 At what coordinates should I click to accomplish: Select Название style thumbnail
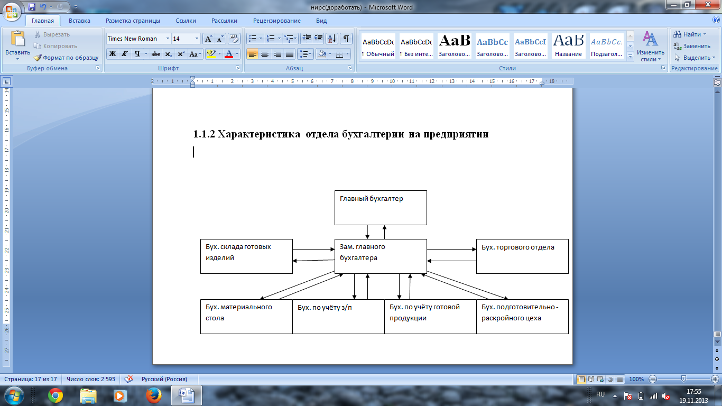click(x=568, y=46)
